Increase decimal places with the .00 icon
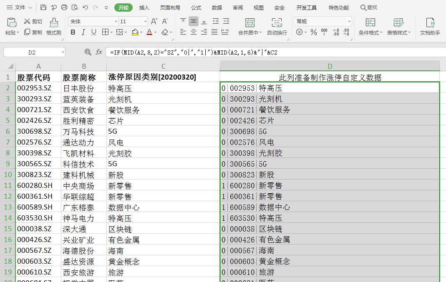 pyautogui.click(x=337, y=32)
